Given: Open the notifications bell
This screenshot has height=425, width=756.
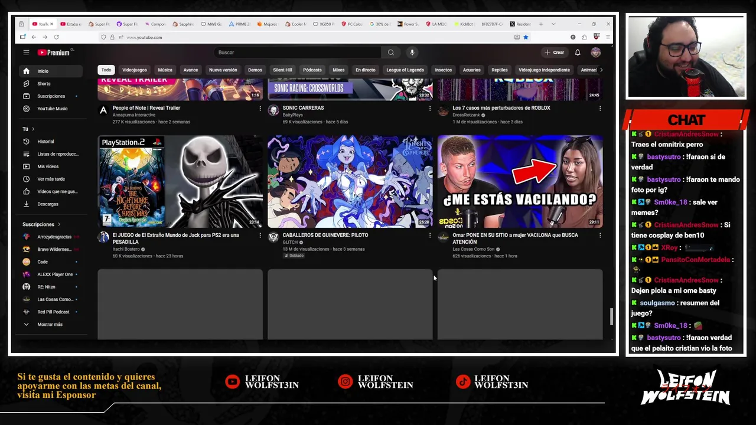Looking at the screenshot, I should point(578,53).
